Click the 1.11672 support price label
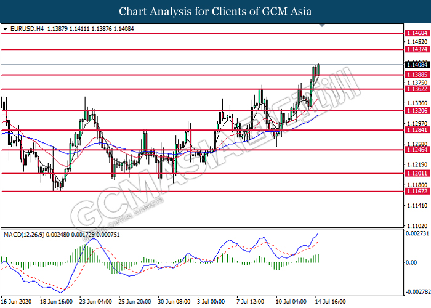The image size is (431, 308). tap(417, 192)
